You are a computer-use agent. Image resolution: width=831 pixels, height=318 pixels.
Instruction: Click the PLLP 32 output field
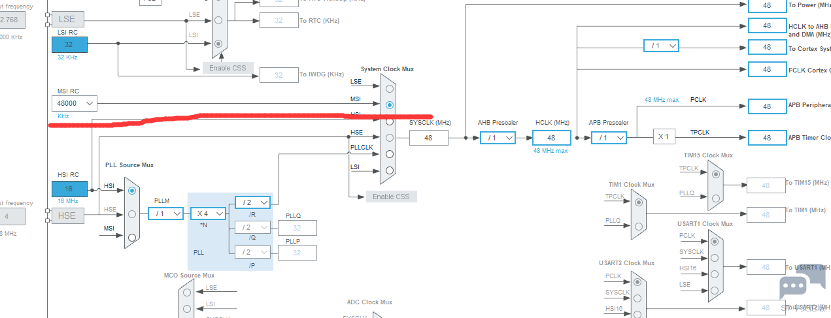[x=297, y=252]
